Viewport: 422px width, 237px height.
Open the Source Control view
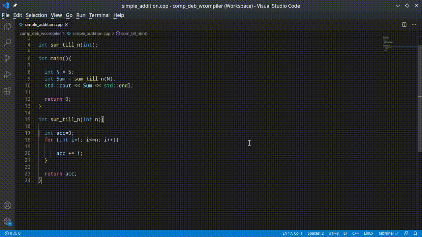click(x=7, y=58)
